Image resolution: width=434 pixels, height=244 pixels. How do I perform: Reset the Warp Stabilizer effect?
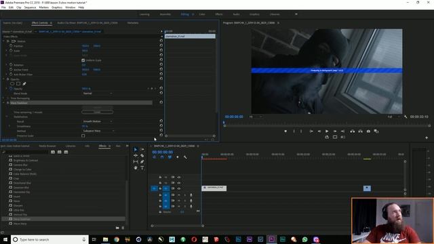point(161,102)
